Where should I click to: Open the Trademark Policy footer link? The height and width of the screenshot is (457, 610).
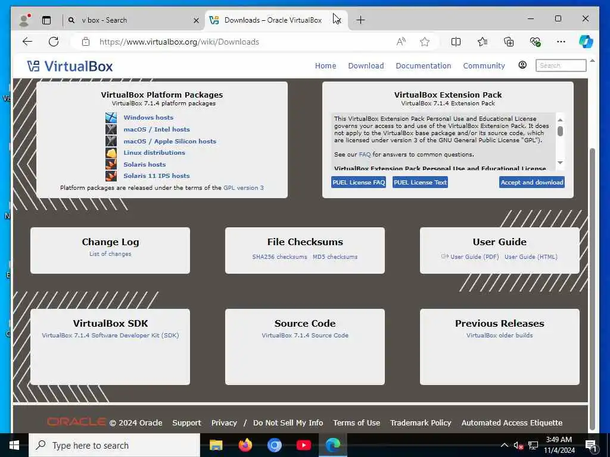tap(421, 423)
